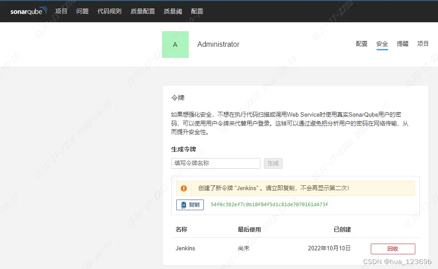
Task: Revoke Jenkins token with 回收 button
Action: [393, 249]
